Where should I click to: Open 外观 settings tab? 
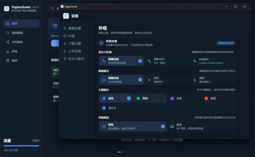pyautogui.click(x=77, y=36)
